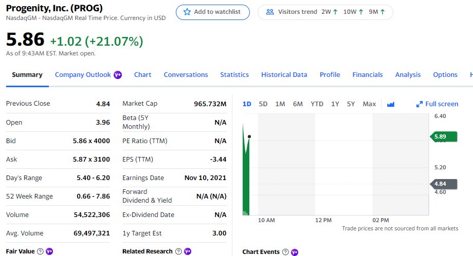Click the Bid value 5.86 x 4000
Screen dimensions: 473x256
92,141
